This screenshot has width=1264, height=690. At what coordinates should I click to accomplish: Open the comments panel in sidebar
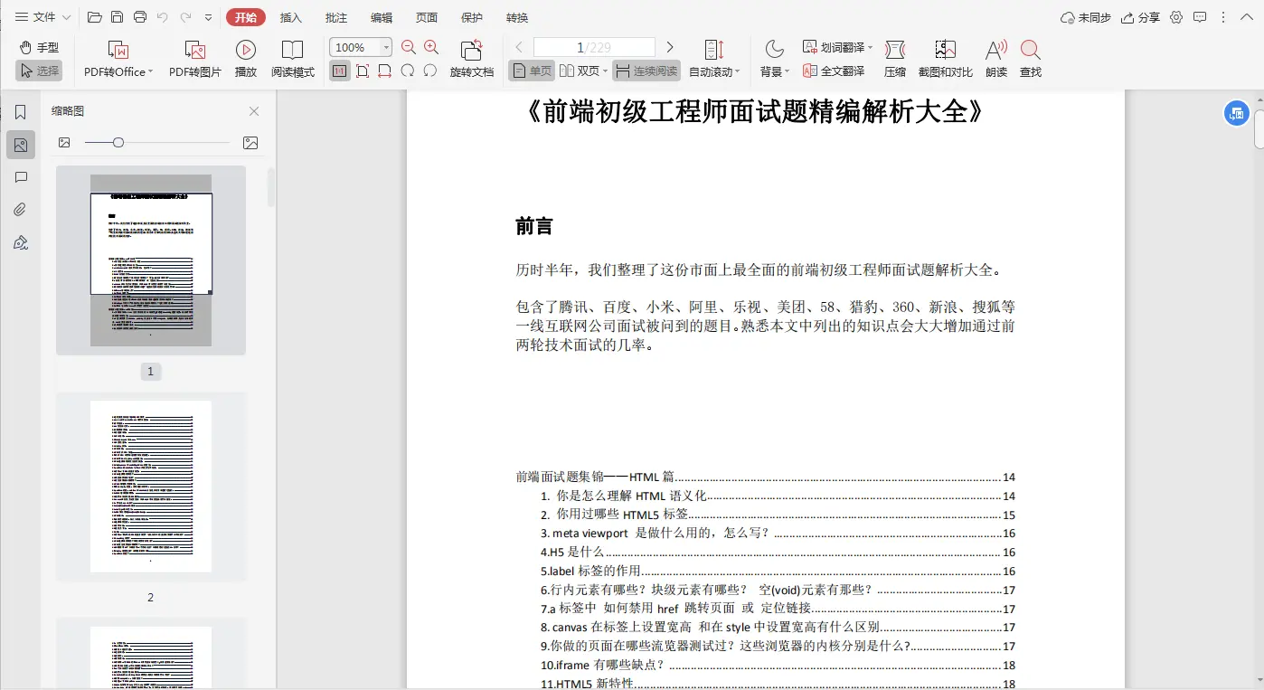(x=21, y=176)
